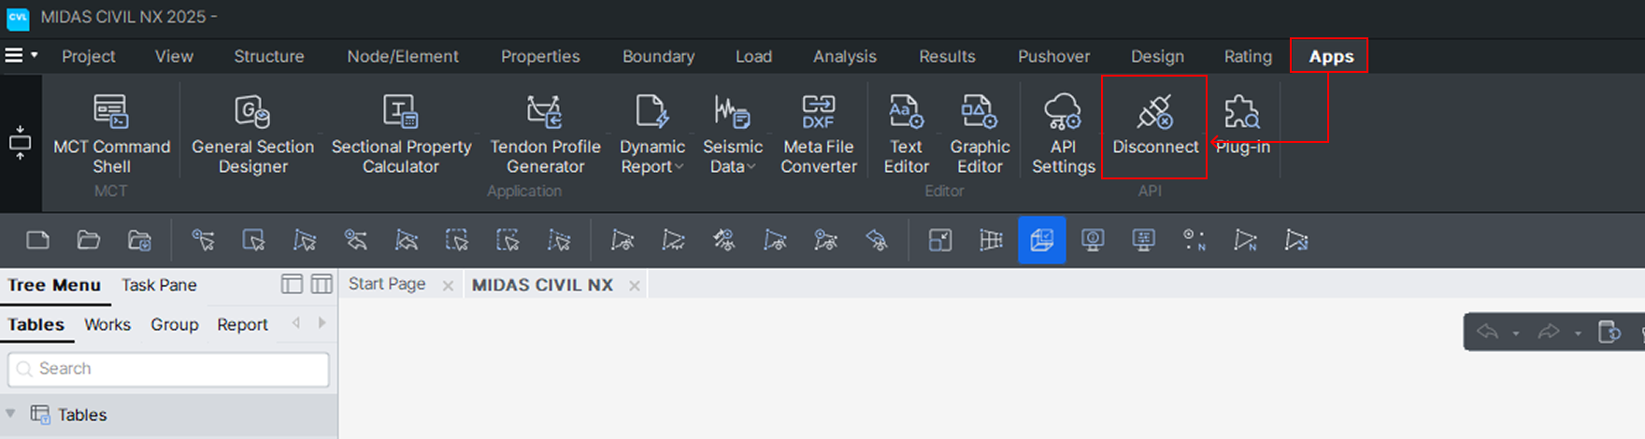
Task: Open the Undo history dropdown arrow
Action: [1515, 333]
